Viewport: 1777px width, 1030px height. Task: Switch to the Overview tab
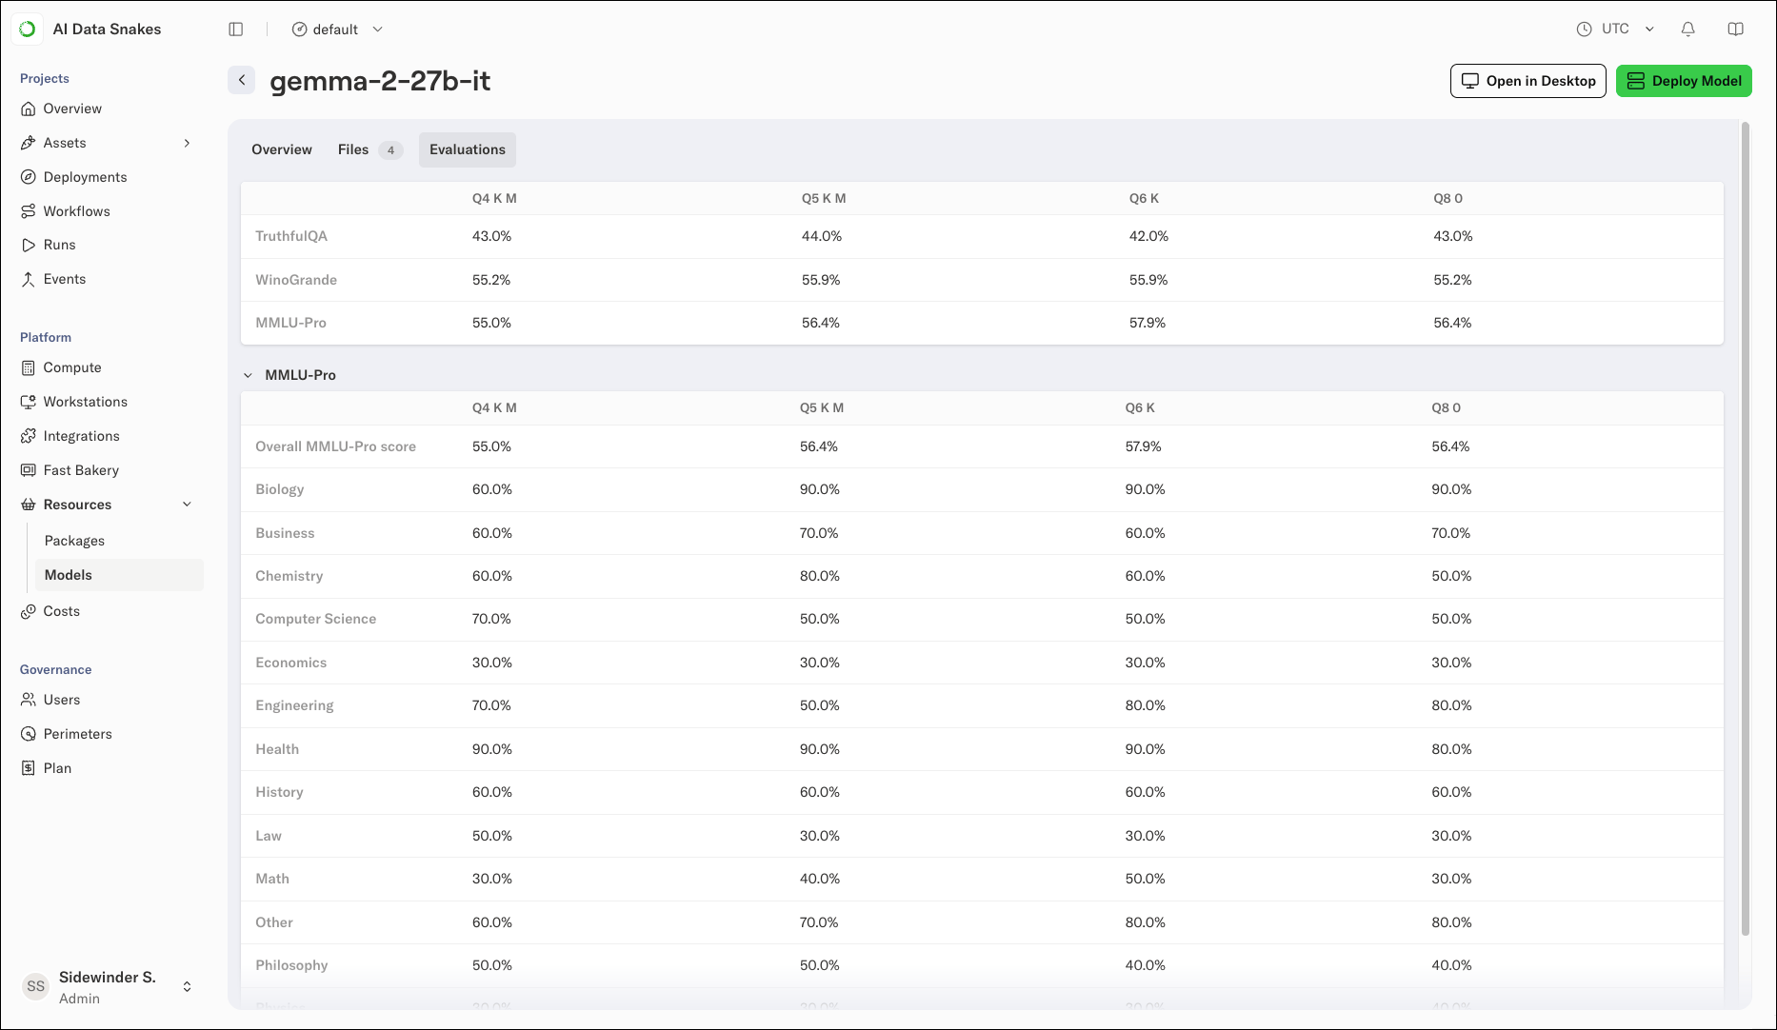point(282,149)
